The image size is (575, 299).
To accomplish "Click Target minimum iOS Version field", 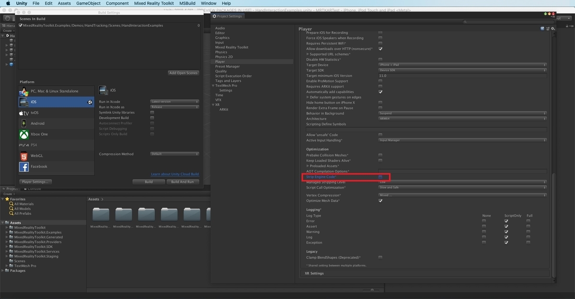I will [x=462, y=76].
